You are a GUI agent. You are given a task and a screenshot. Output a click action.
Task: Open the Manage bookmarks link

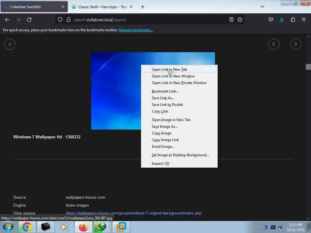coord(136,30)
